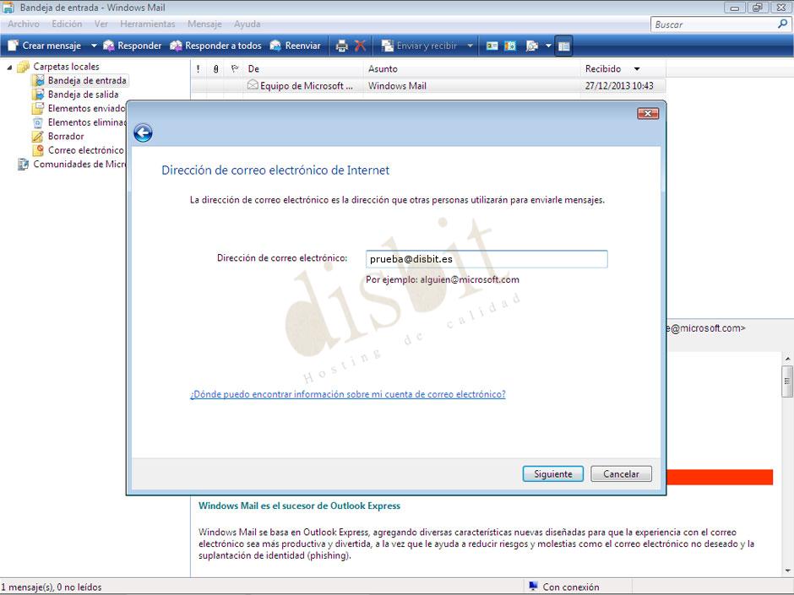Screen dimensions: 794x595
Task: Open the Mensaje menu
Action: pos(204,24)
